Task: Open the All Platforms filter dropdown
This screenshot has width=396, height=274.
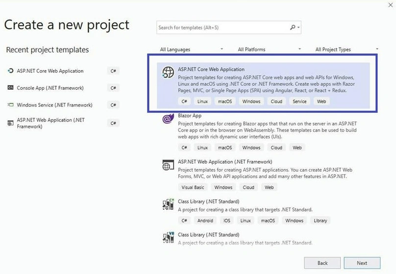Action: point(270,49)
